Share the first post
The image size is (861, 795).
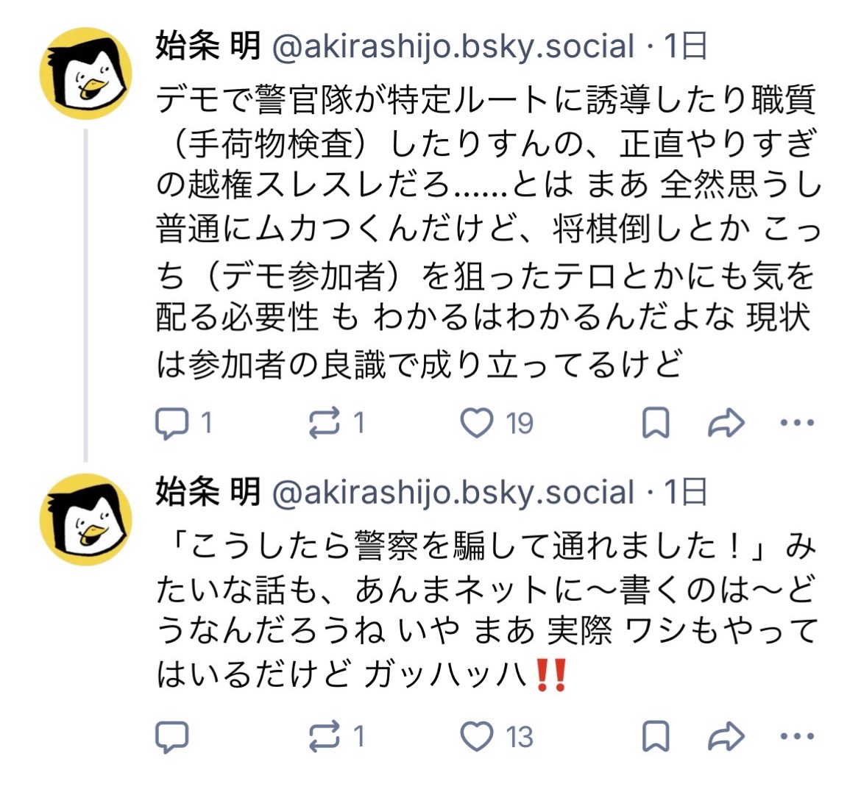pyautogui.click(x=726, y=423)
